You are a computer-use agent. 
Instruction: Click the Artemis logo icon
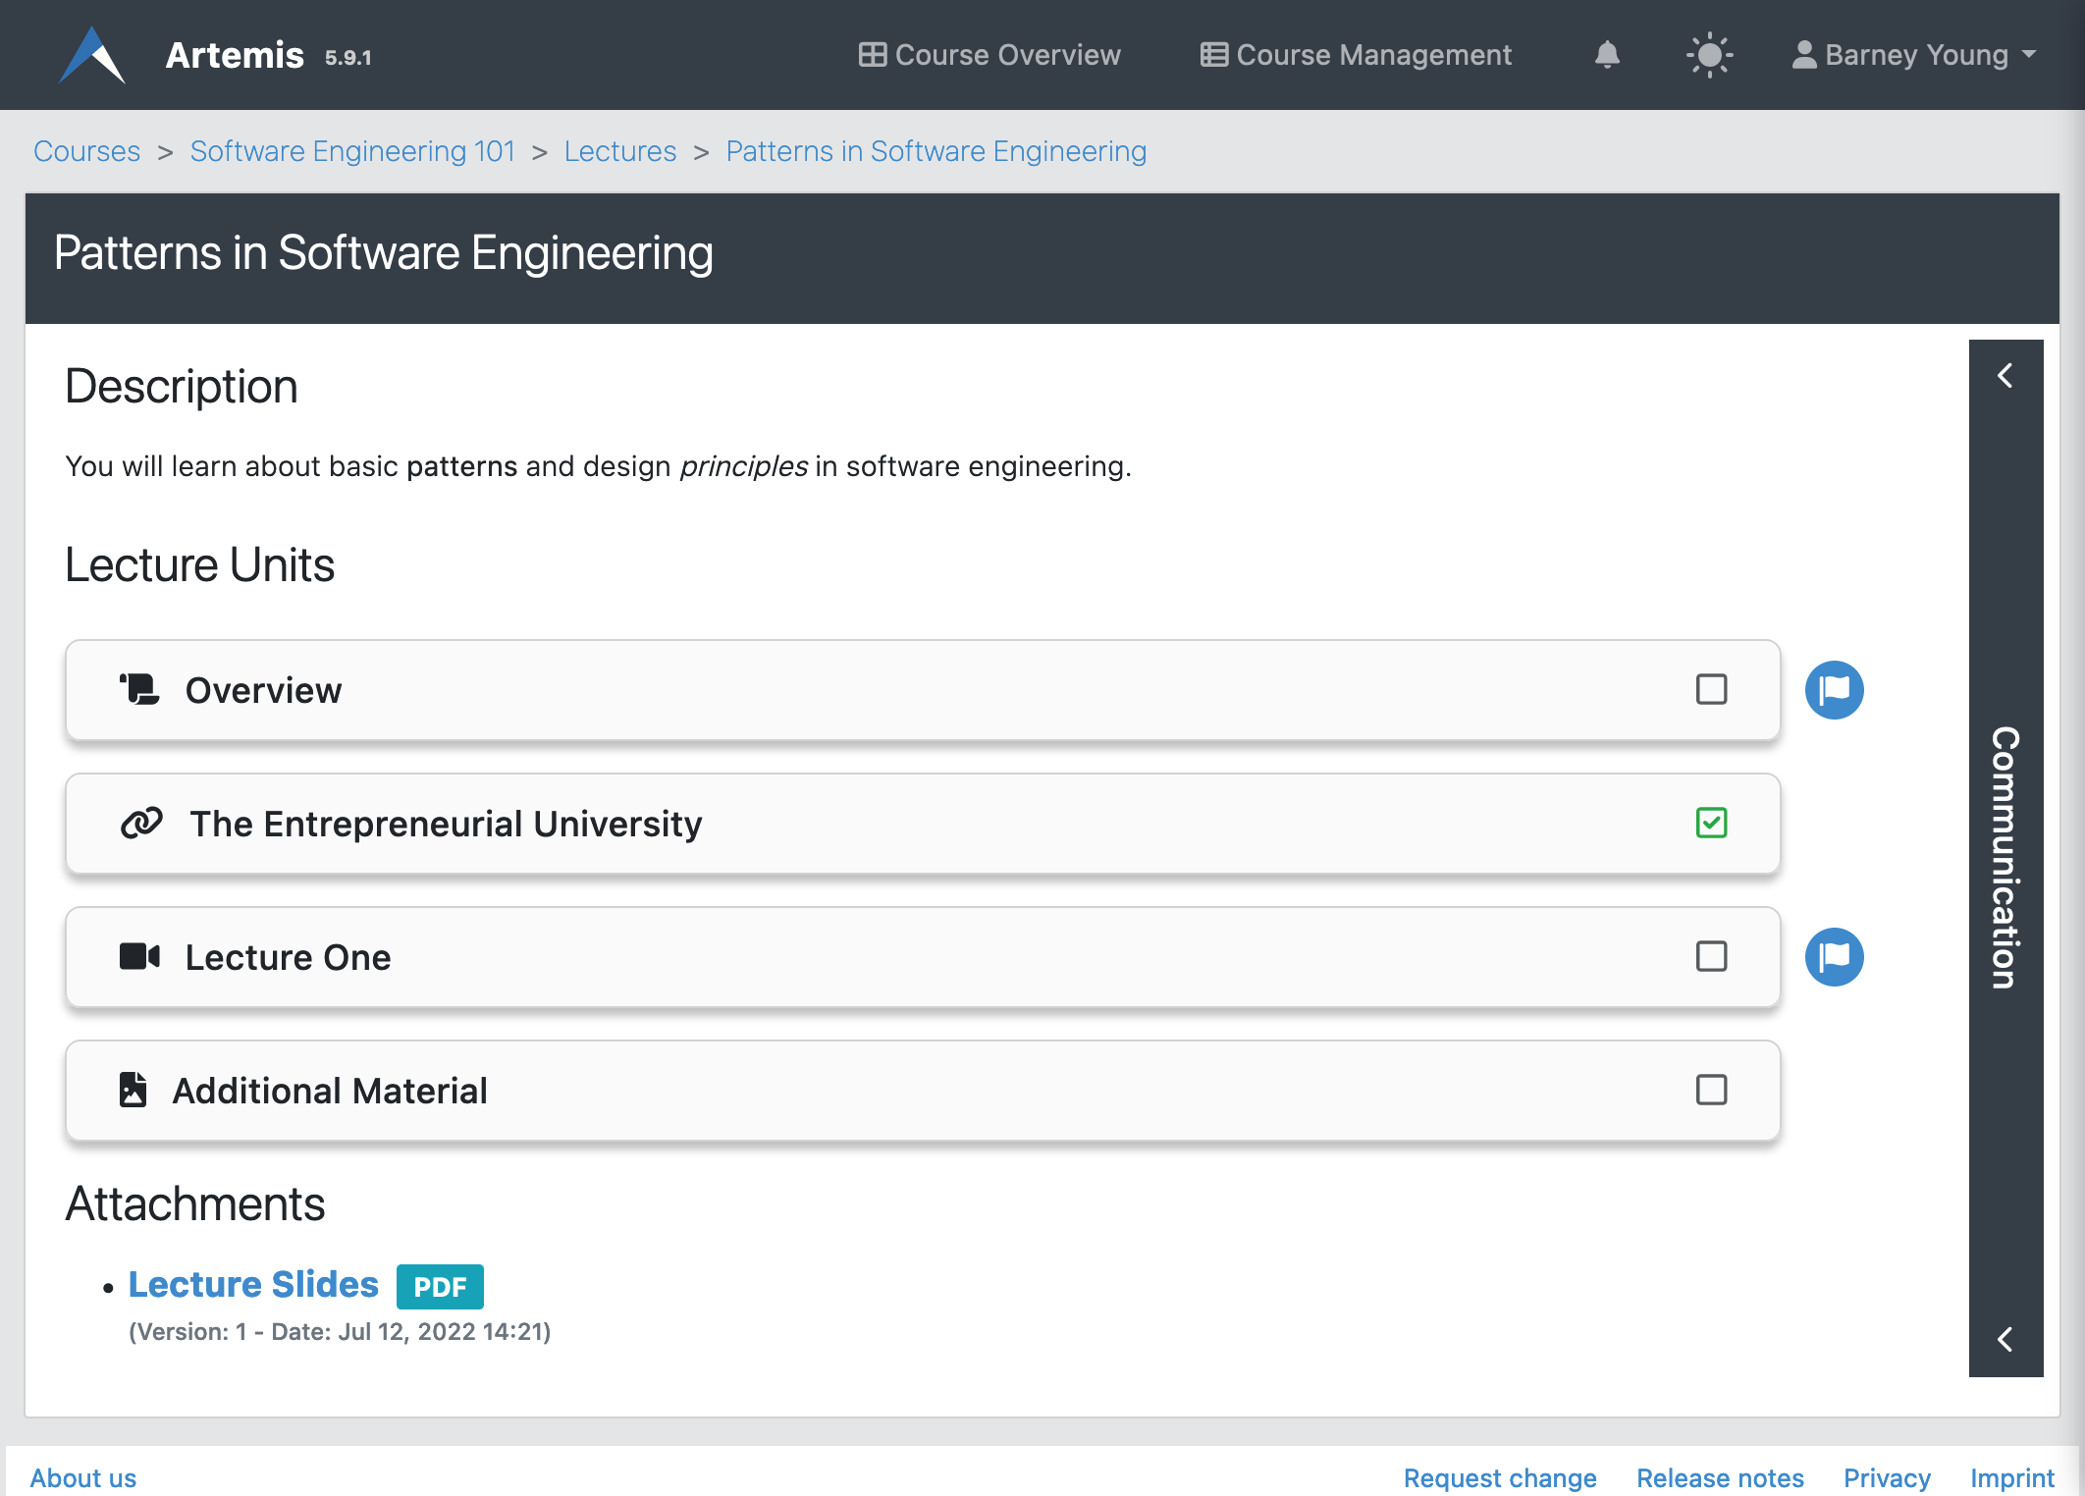tap(91, 55)
